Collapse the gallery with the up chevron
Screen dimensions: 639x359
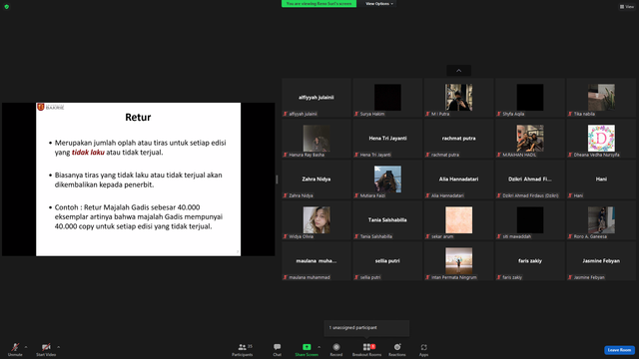point(459,71)
